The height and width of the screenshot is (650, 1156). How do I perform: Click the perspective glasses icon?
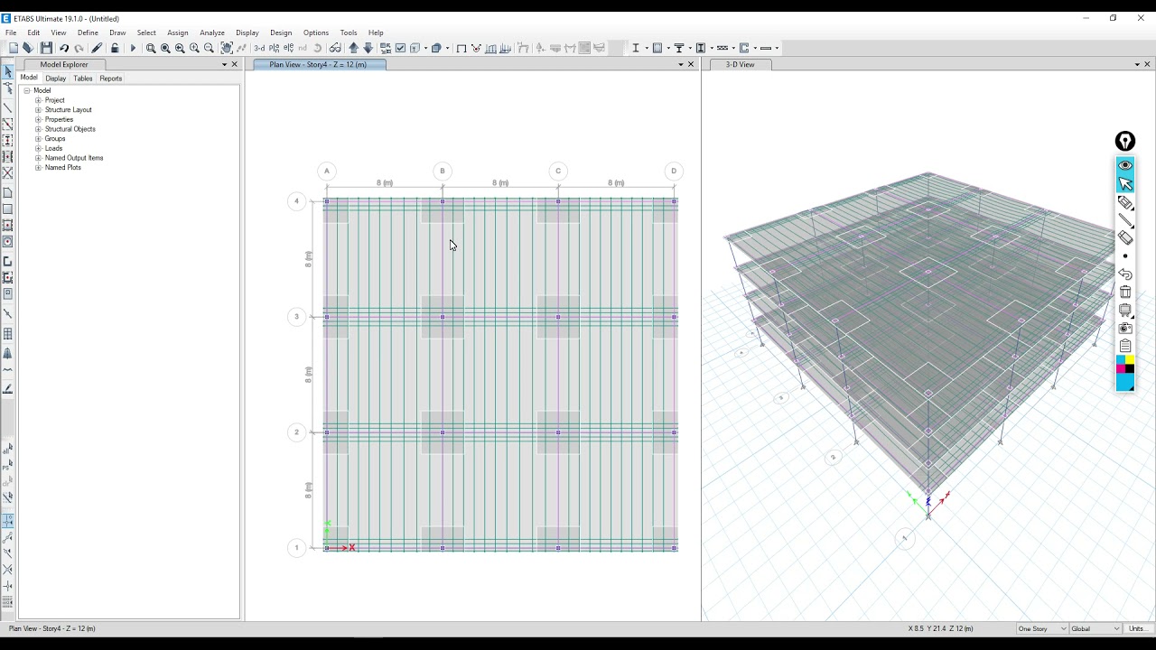click(x=335, y=48)
